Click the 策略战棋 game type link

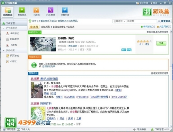point(73,46)
